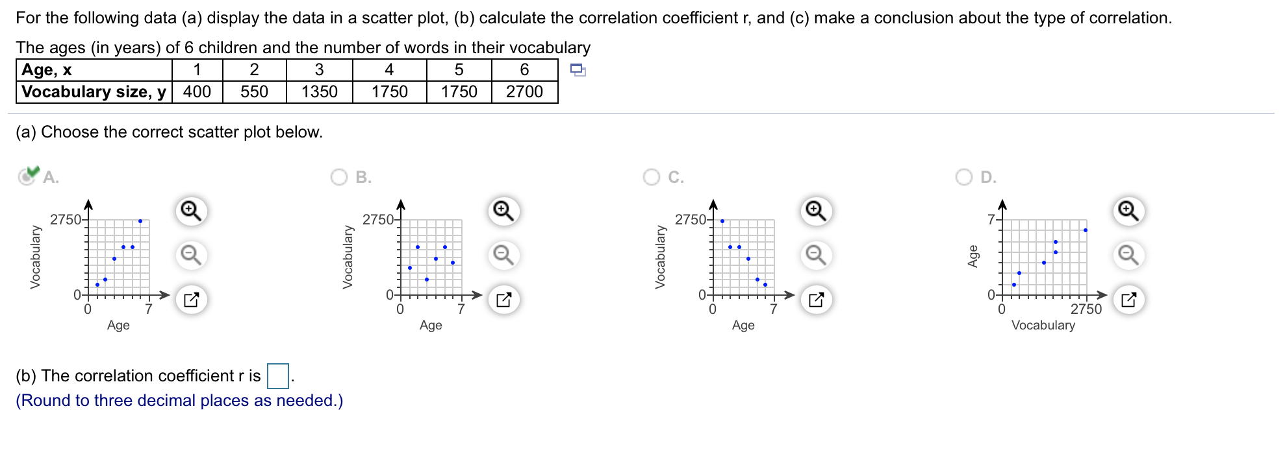Select answer option D radio button
This screenshot has width=1285, height=454.
tap(964, 177)
